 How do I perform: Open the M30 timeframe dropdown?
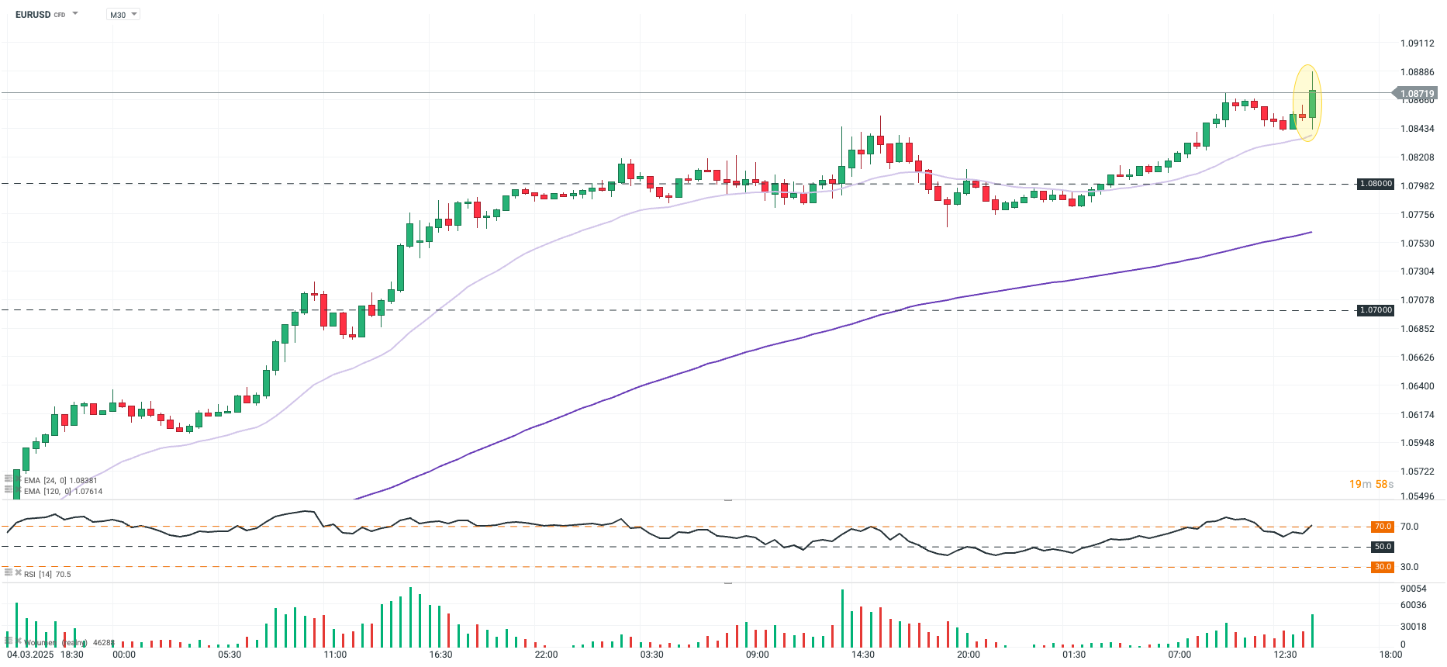pos(123,15)
